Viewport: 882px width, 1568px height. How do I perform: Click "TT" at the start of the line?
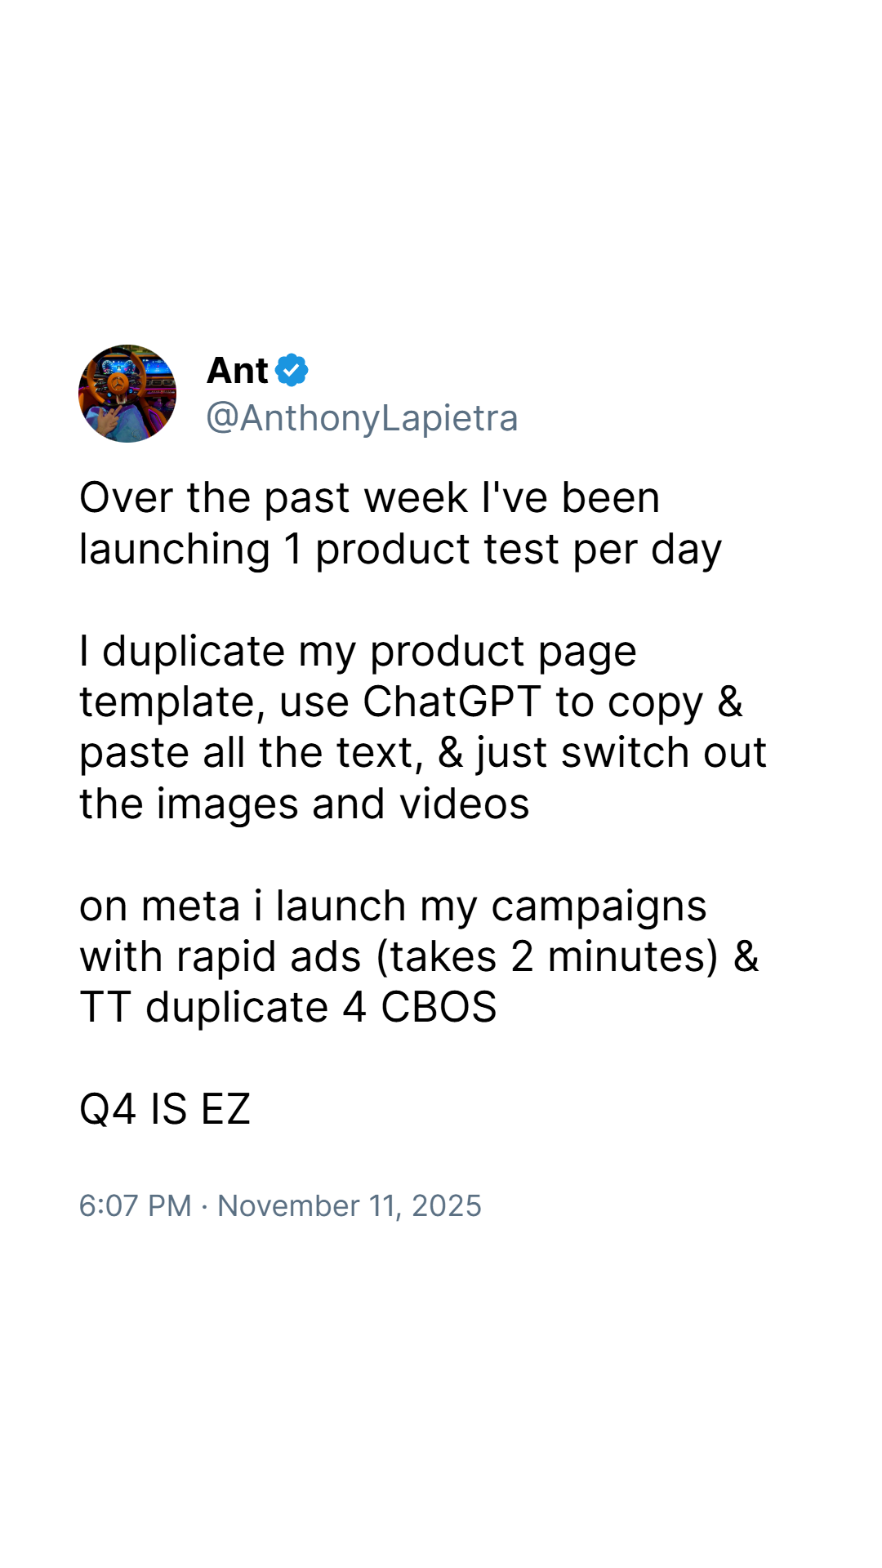point(105,1008)
